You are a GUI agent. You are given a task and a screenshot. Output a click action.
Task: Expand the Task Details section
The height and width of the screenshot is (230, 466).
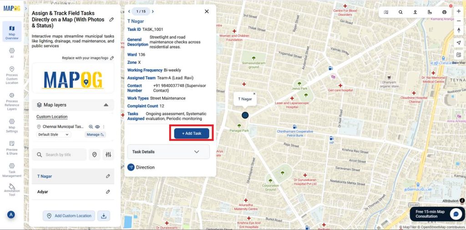(168, 152)
